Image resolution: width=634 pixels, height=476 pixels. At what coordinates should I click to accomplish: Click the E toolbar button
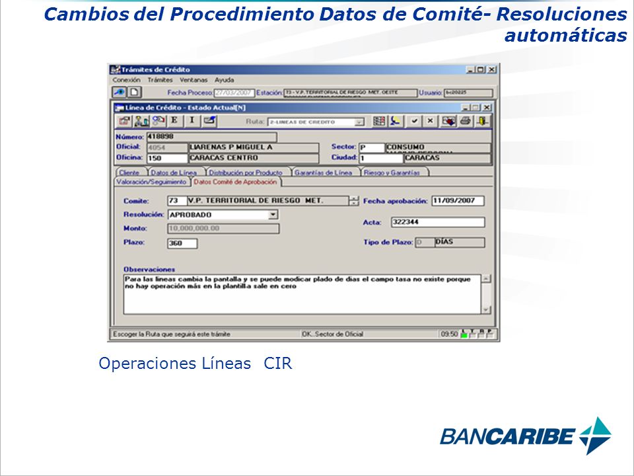pyautogui.click(x=174, y=120)
